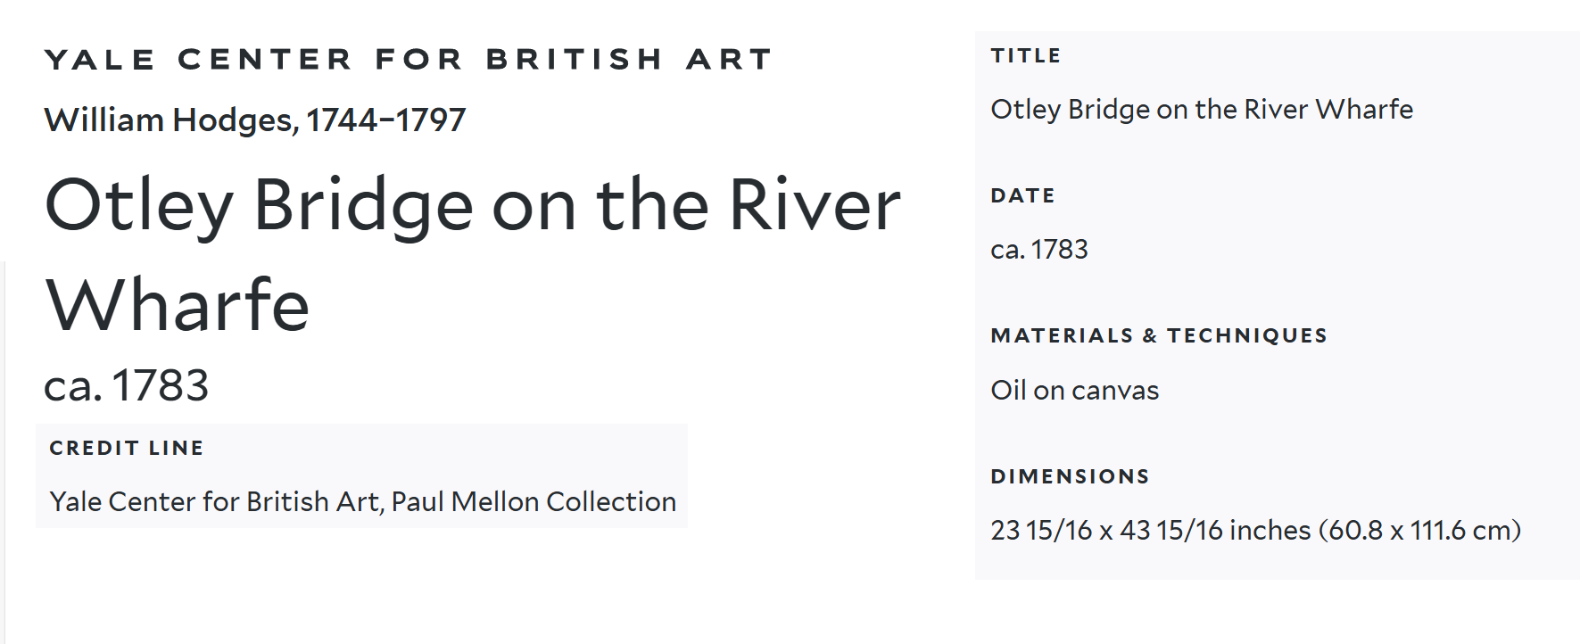Click artist life dates 1744–1797
The width and height of the screenshot is (1580, 644).
click(x=385, y=120)
